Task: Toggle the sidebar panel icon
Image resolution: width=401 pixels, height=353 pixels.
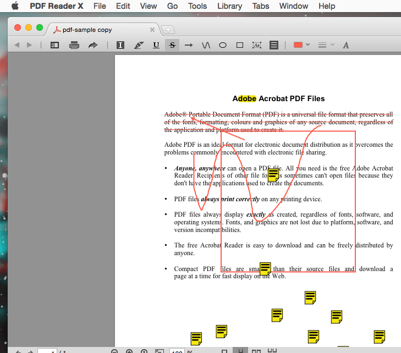Action: pyautogui.click(x=54, y=45)
